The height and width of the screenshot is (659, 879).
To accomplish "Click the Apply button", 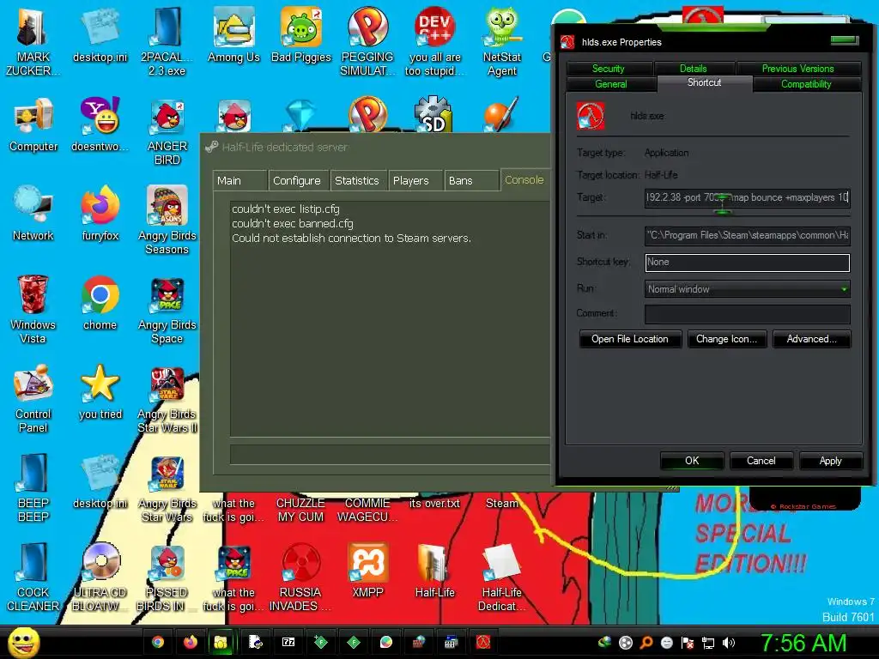I will coord(830,461).
